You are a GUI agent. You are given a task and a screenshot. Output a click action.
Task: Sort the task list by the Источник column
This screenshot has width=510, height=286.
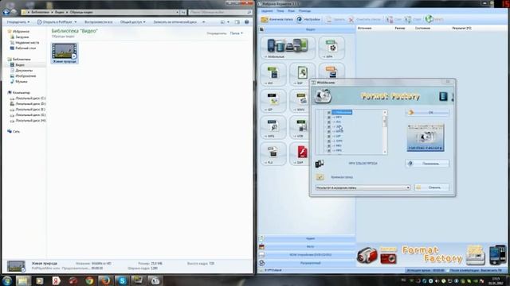click(365, 29)
